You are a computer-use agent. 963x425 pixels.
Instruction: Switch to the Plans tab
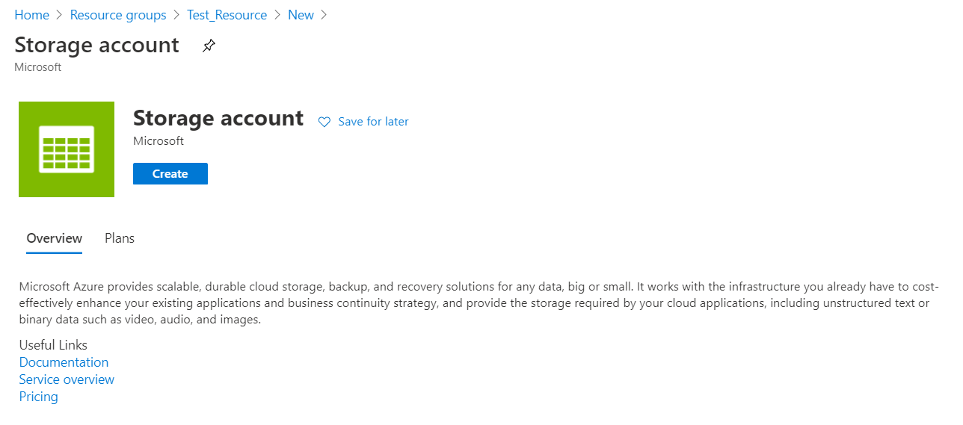coord(120,238)
